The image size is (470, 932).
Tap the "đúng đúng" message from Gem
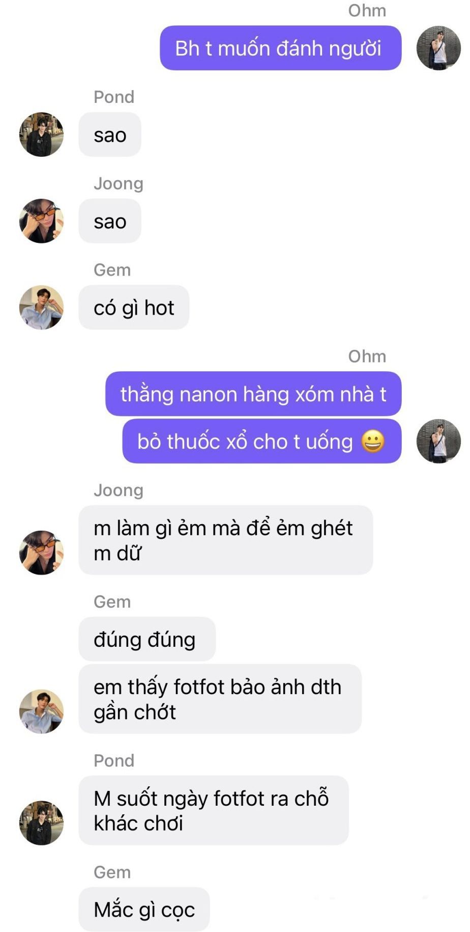(147, 639)
